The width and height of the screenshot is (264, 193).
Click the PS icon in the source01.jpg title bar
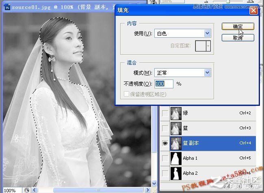[7, 7]
